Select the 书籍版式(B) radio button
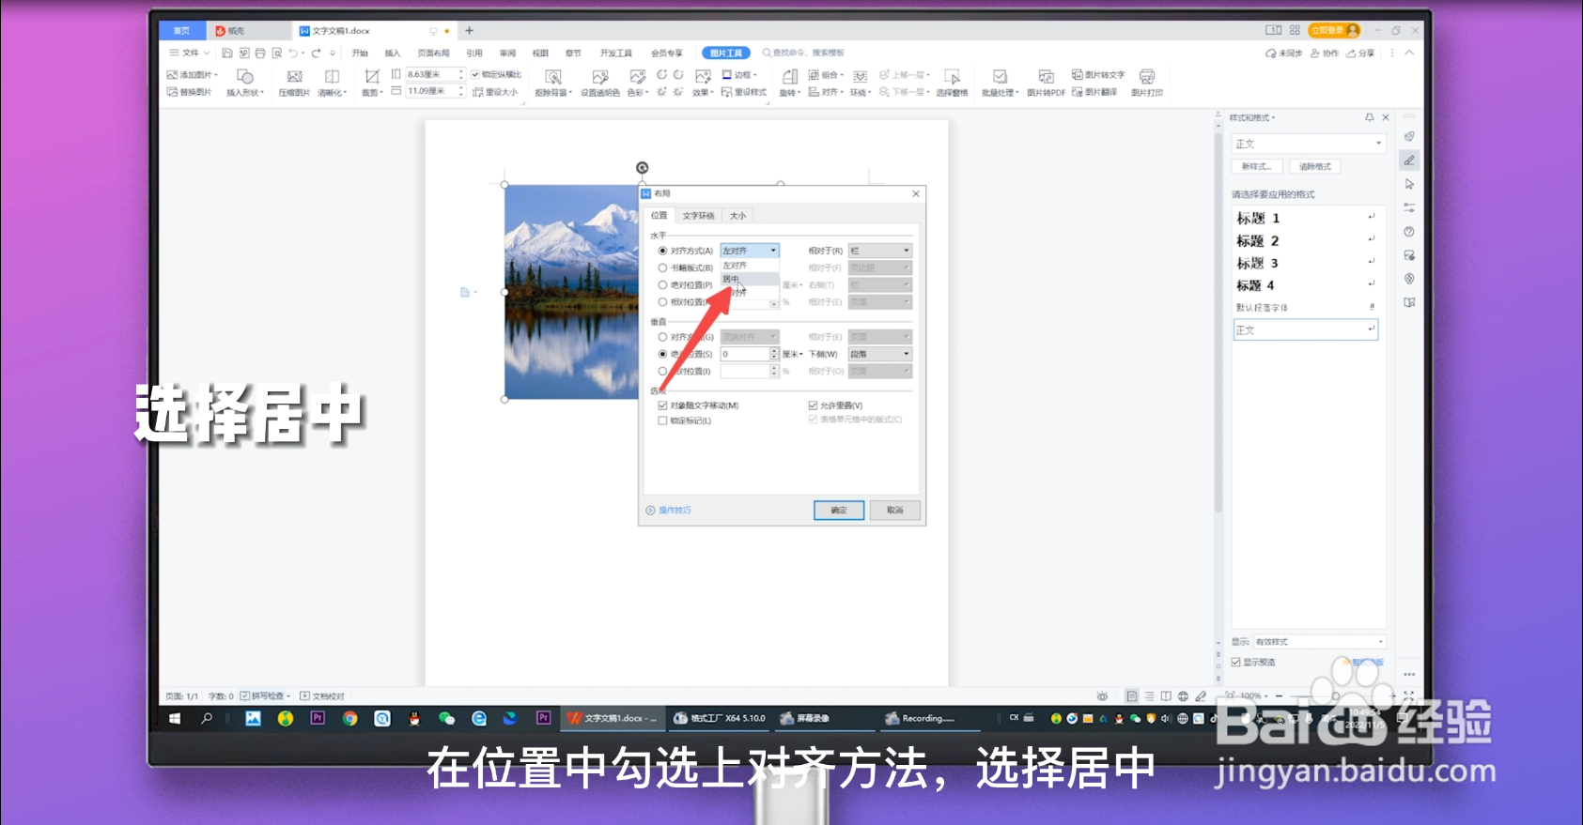The width and height of the screenshot is (1583, 825). click(662, 267)
